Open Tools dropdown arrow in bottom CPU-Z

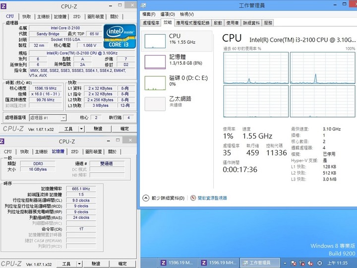tap(79, 264)
